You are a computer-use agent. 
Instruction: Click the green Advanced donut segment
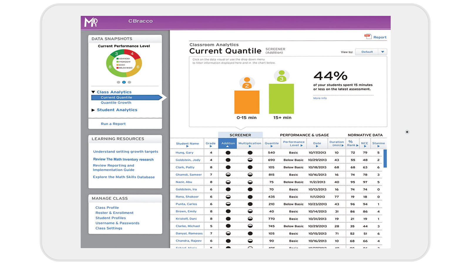pyautogui.click(x=117, y=54)
